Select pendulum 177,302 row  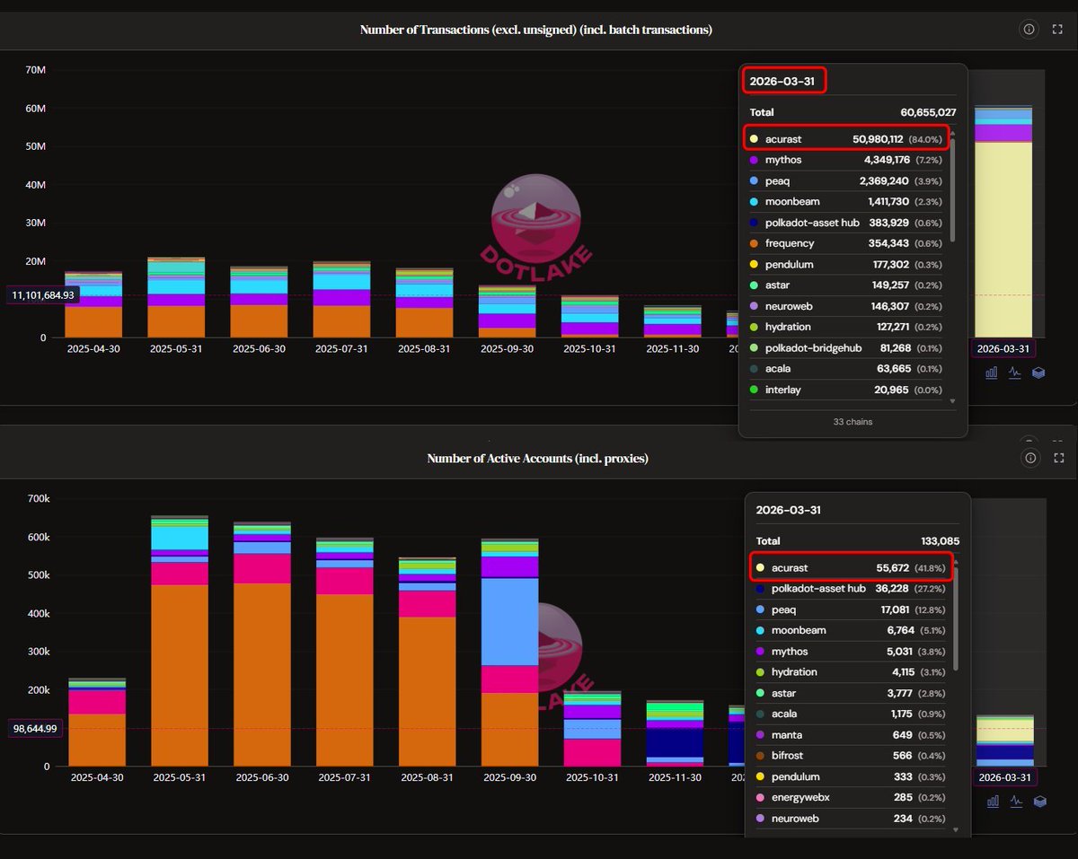846,265
